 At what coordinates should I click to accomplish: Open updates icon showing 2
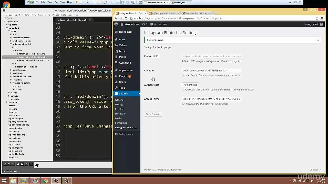145,24
